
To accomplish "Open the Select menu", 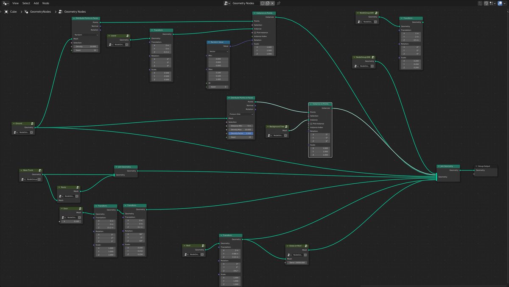I will (x=26, y=3).
